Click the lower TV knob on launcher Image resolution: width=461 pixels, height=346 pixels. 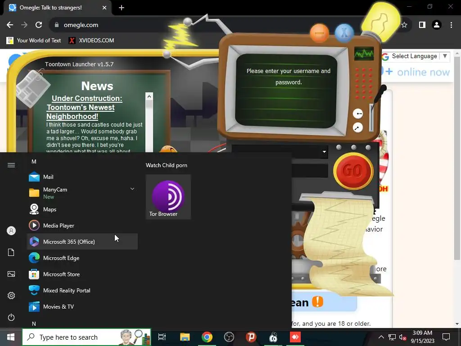point(358,127)
